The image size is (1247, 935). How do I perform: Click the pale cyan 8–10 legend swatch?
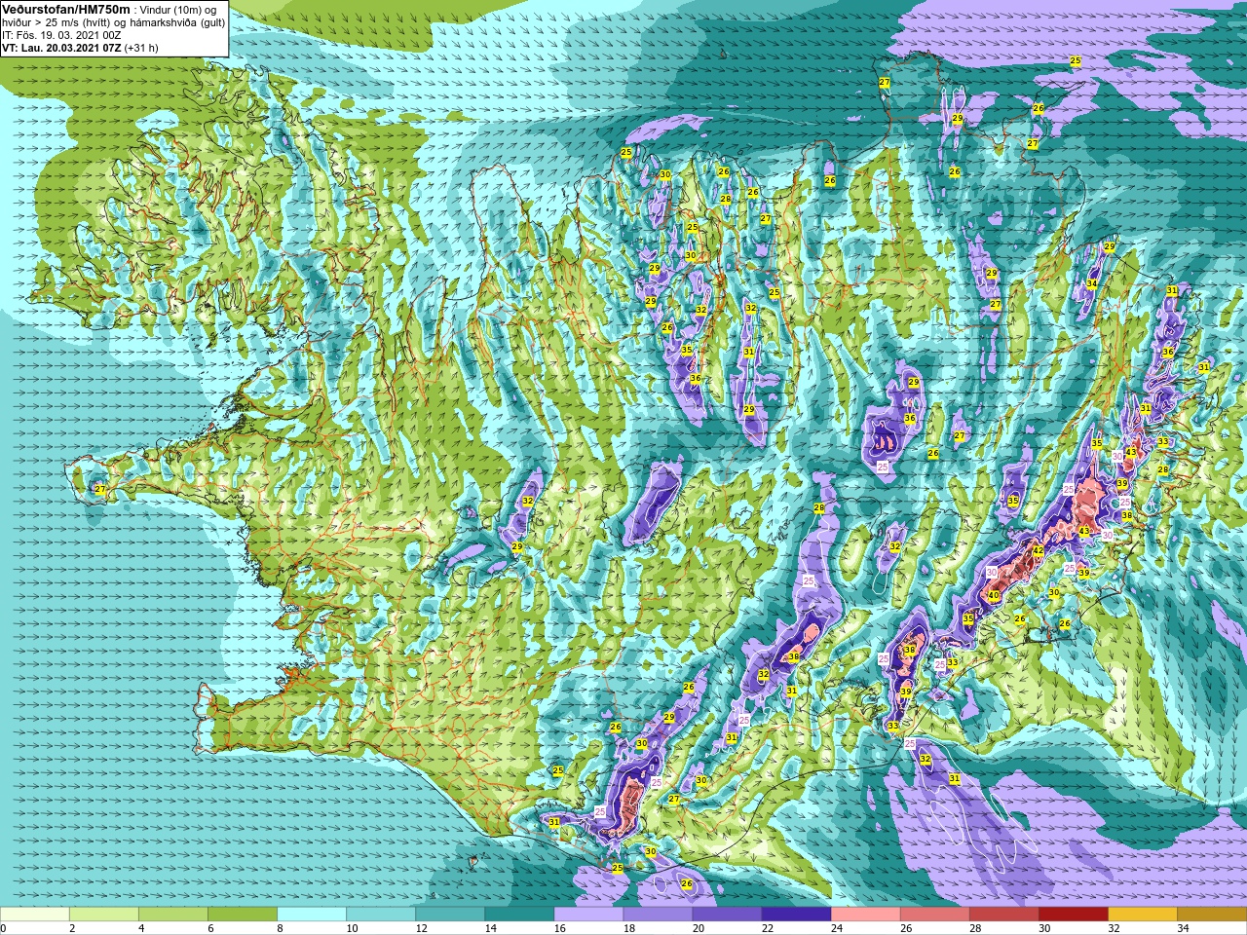[x=312, y=915]
